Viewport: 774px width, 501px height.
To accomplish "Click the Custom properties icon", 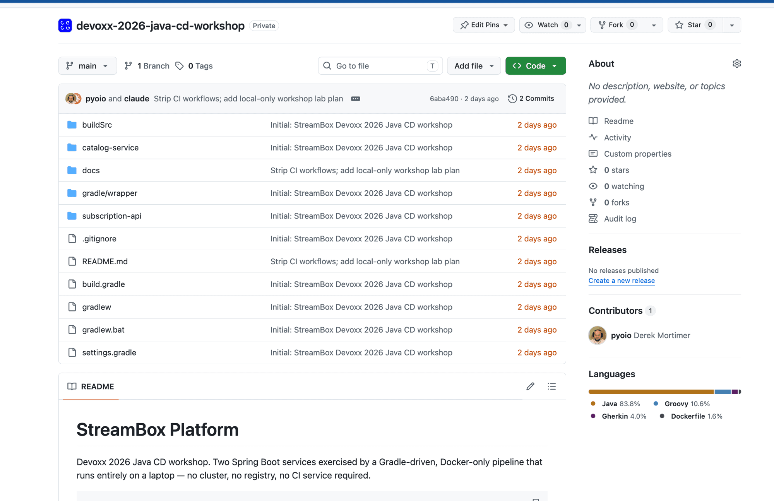I will (x=593, y=153).
